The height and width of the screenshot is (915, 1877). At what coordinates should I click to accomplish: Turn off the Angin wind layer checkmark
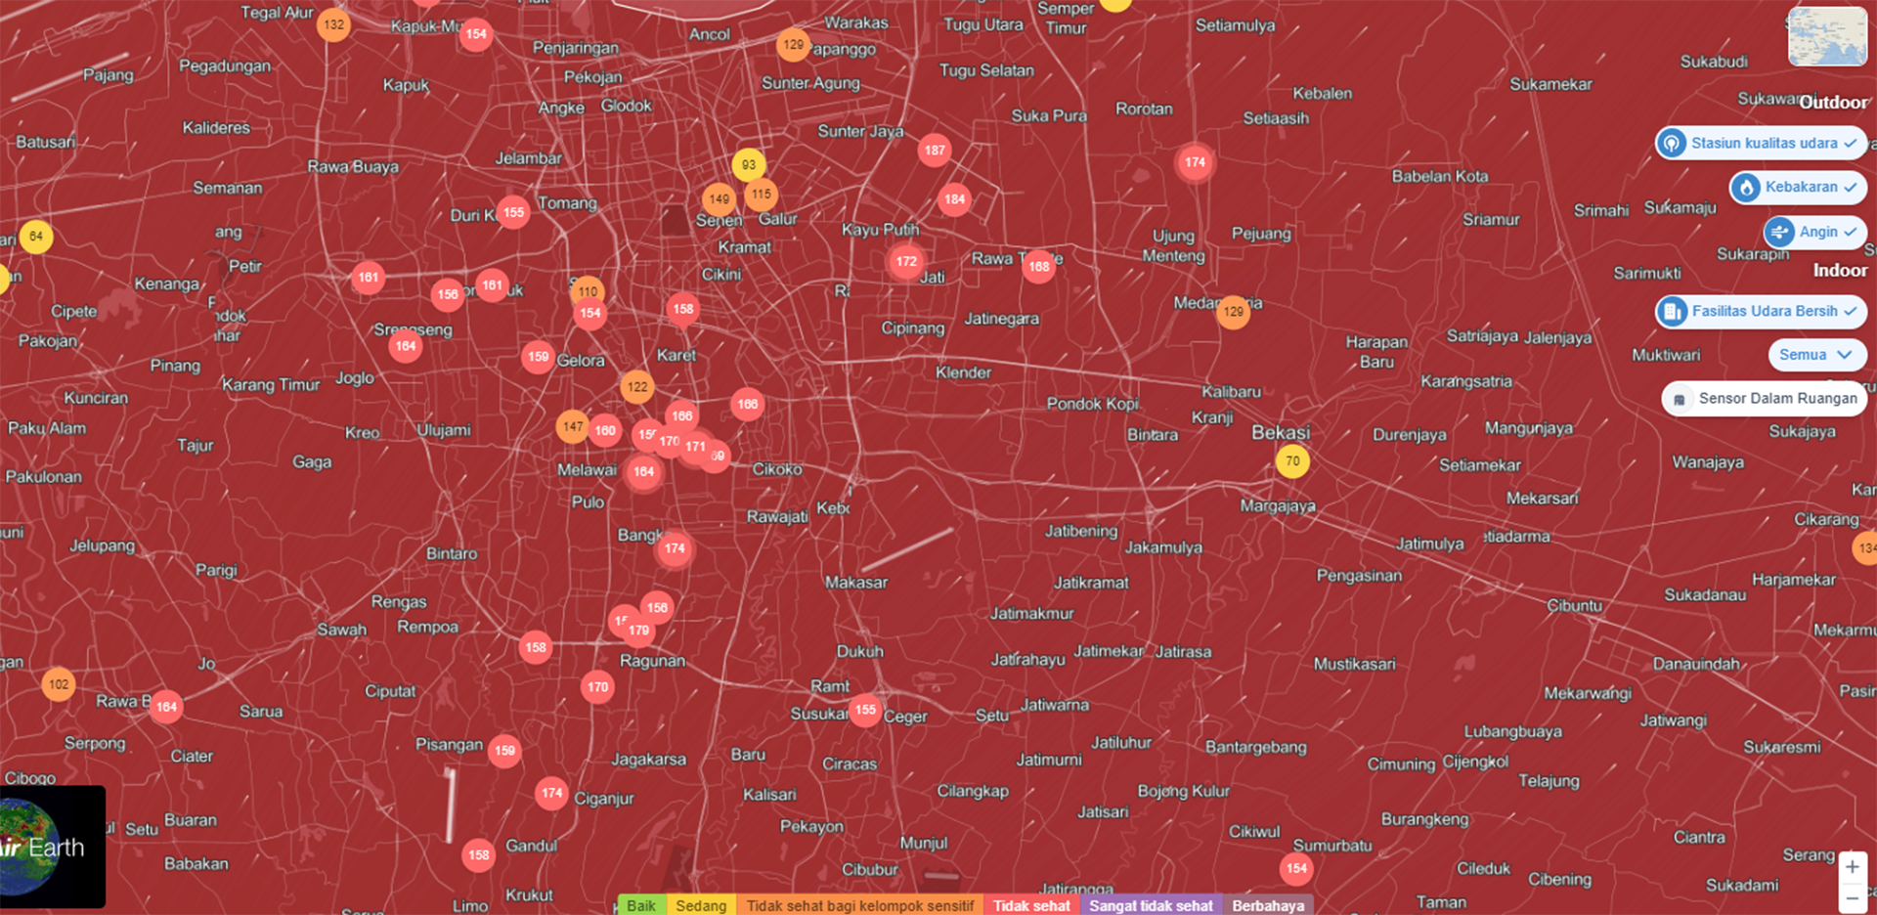pos(1851,233)
